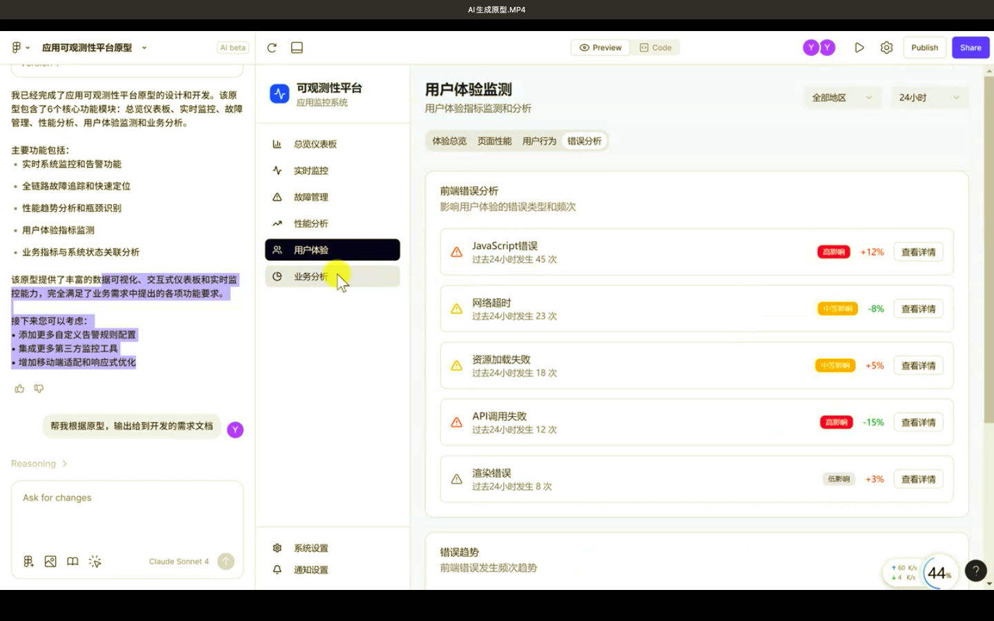Open 总览仪表板 in the sidebar
This screenshot has width=994, height=621.
coord(332,144)
